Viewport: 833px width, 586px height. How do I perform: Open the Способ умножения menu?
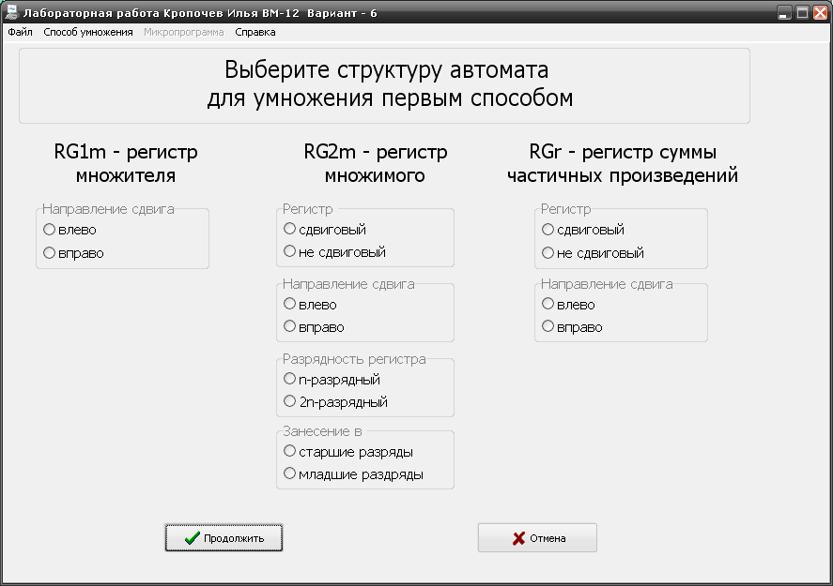(88, 33)
